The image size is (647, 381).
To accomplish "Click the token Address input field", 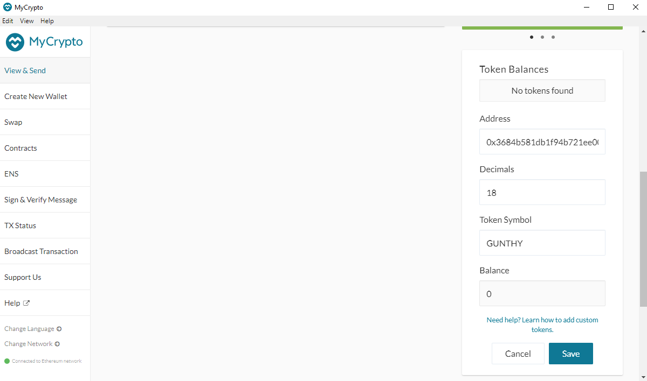I will tap(542, 142).
